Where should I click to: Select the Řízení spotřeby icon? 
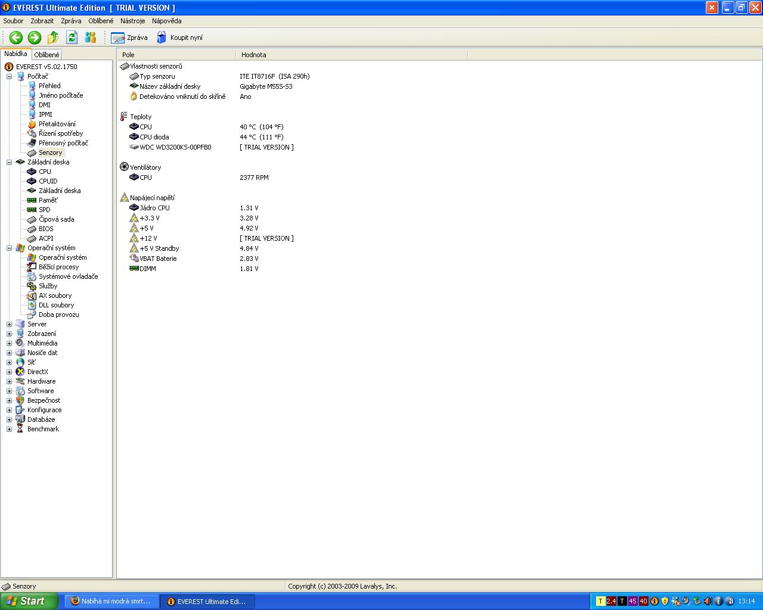click(x=32, y=133)
